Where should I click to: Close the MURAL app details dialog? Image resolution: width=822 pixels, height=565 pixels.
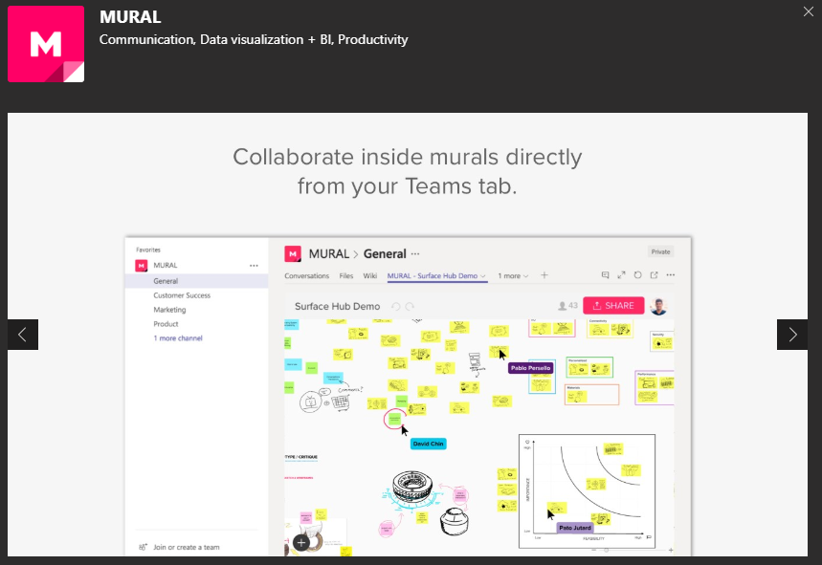click(x=809, y=11)
